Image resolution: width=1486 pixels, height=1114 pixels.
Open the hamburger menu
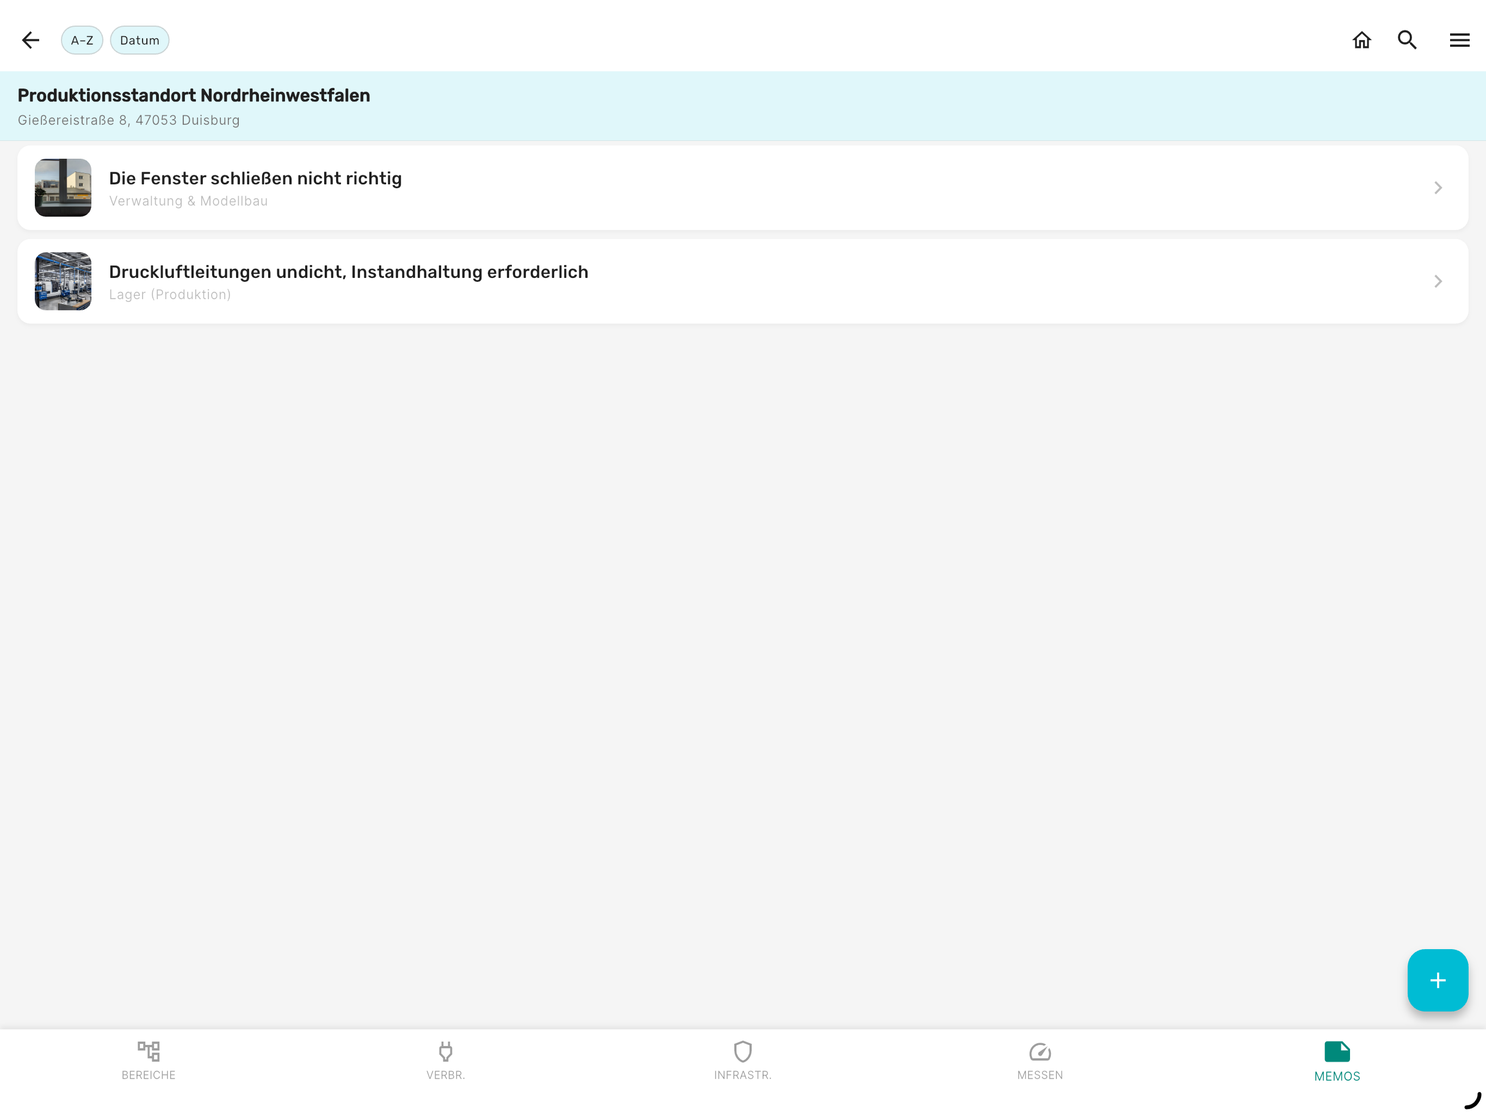pyautogui.click(x=1460, y=40)
